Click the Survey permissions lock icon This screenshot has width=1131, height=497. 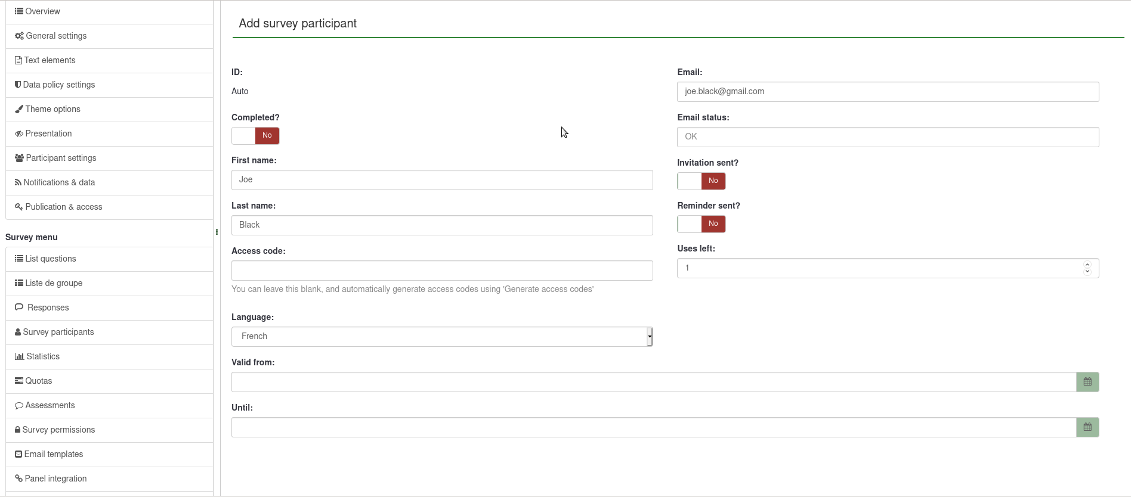(x=18, y=430)
